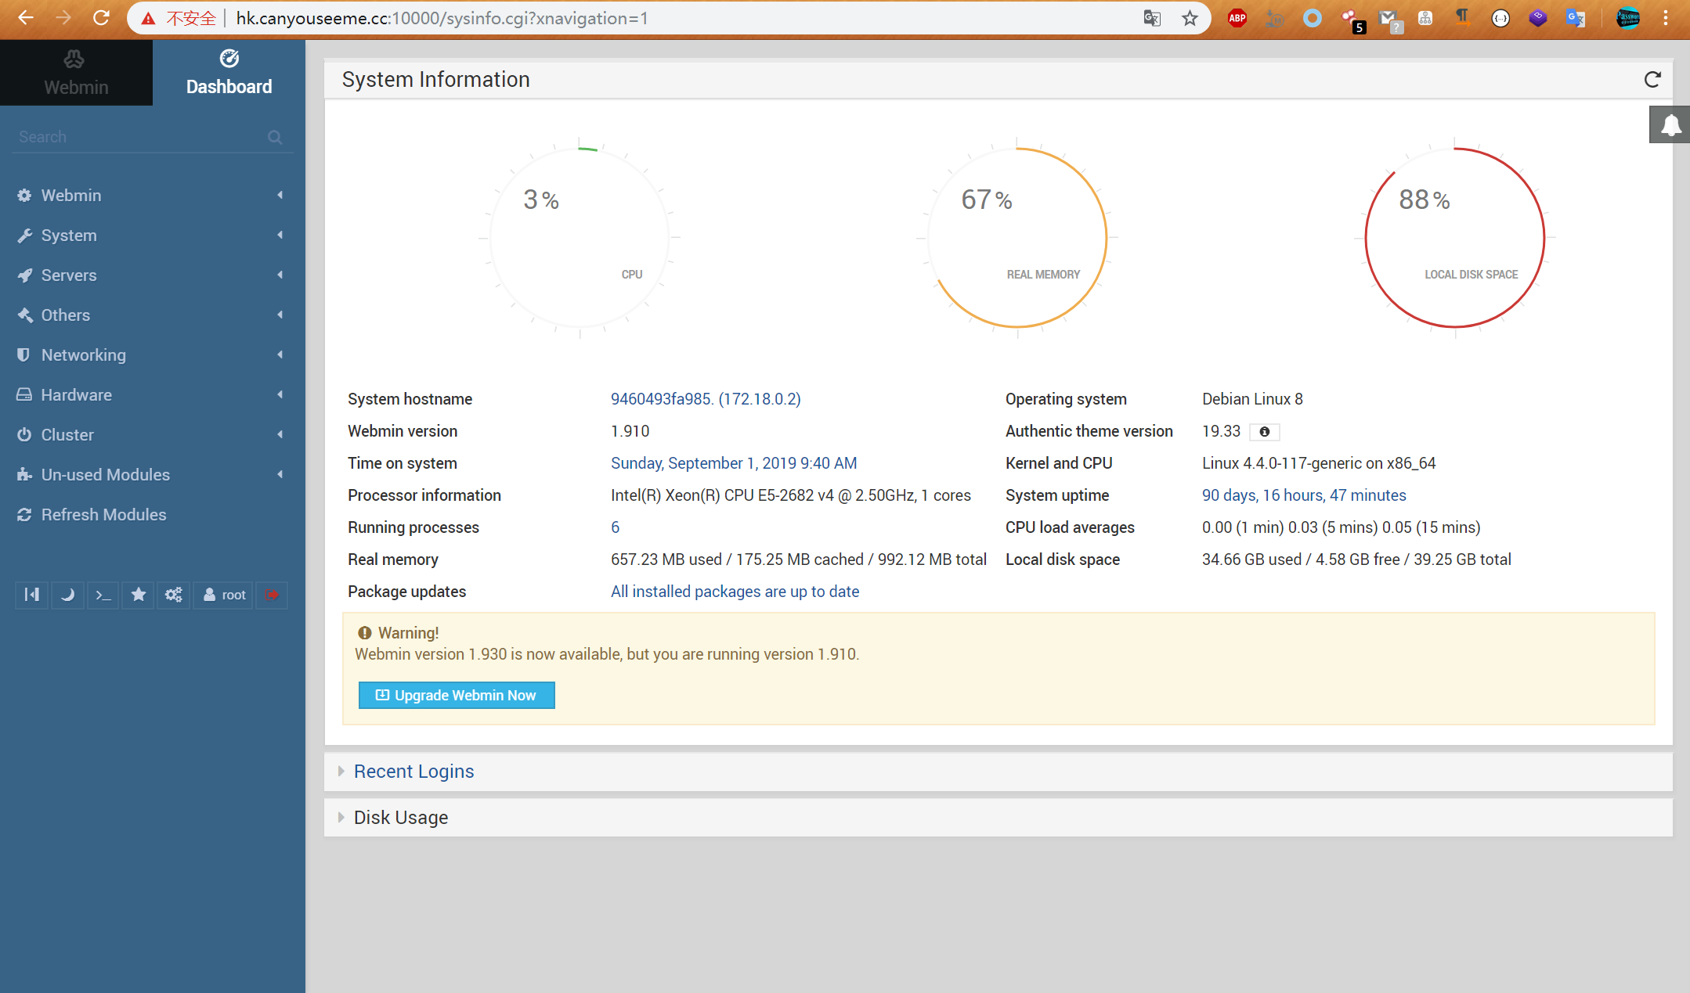Open favorites star icon
Viewport: 1690px width, 993px height.
[x=139, y=595]
